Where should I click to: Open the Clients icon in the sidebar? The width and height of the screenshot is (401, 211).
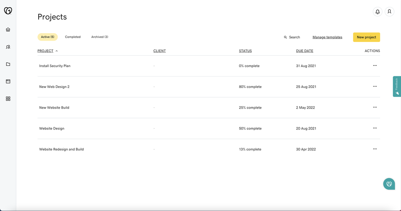pyautogui.click(x=8, y=47)
